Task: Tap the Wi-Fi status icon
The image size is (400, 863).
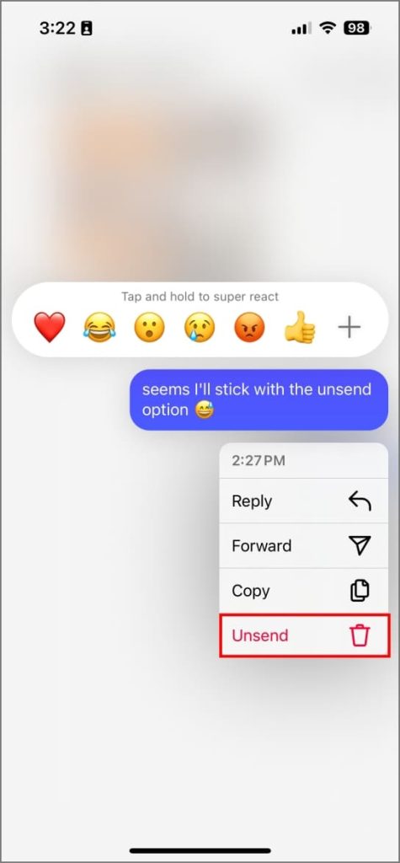Action: click(328, 28)
